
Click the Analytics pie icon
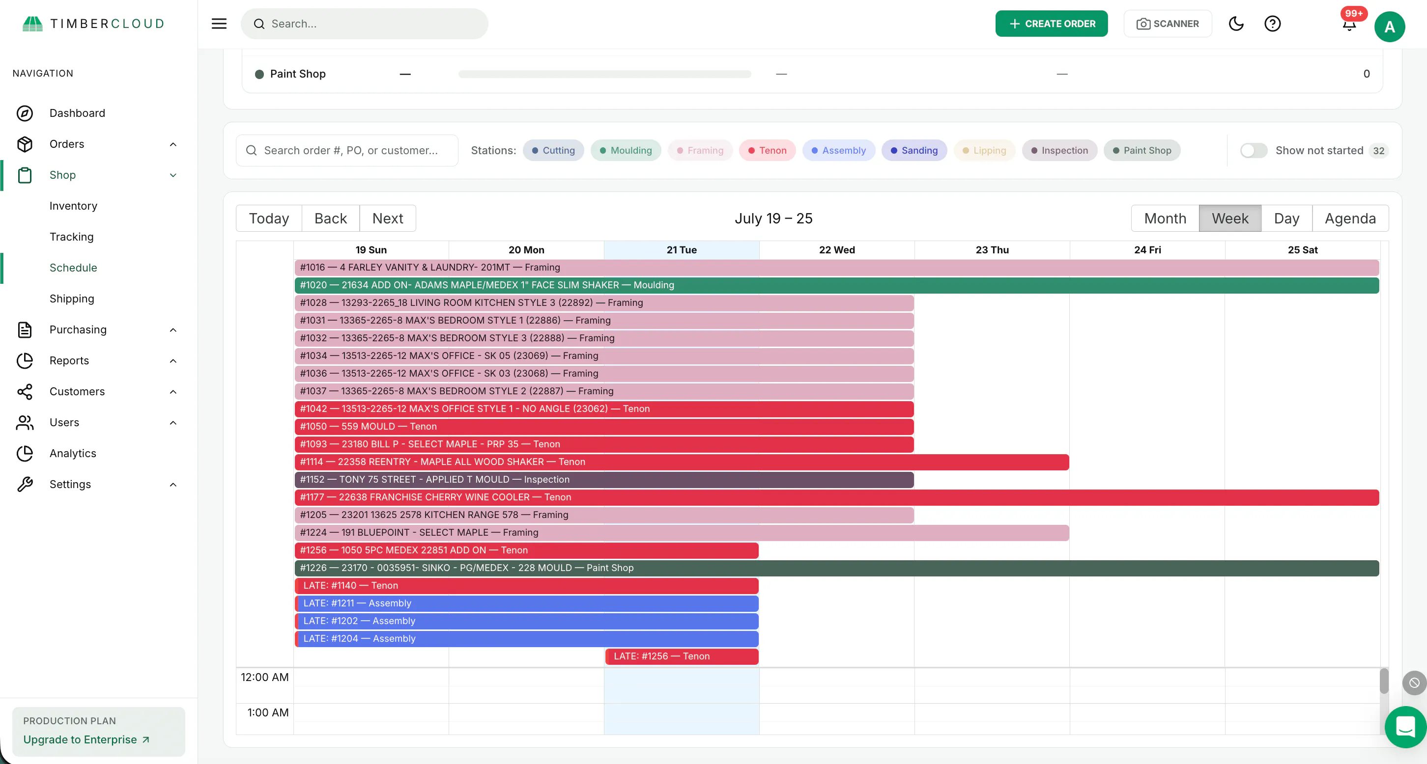click(25, 453)
